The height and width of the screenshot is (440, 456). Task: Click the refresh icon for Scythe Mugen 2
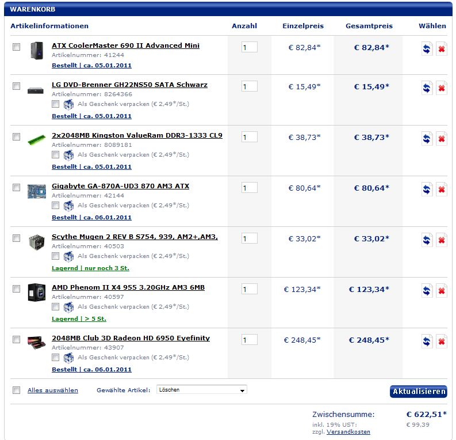tap(427, 240)
